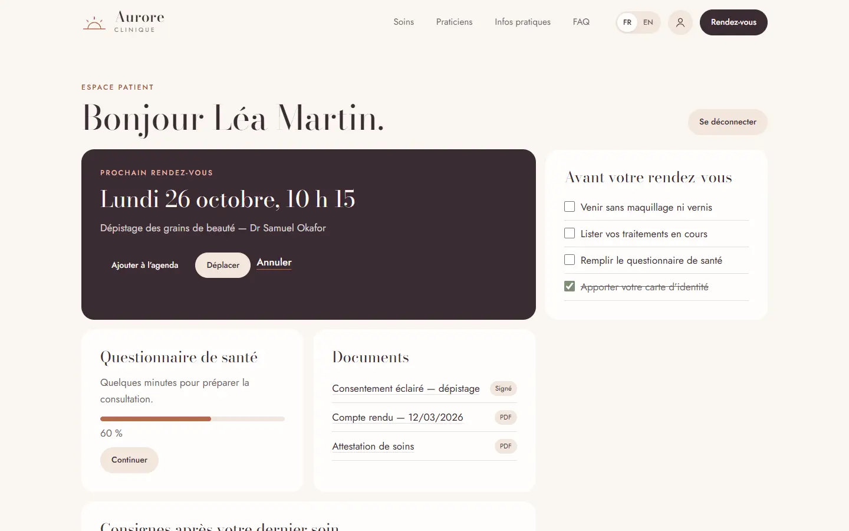This screenshot has height=531, width=849.
Task: Go to Aurore Clinique logo home
Action: pos(124,22)
